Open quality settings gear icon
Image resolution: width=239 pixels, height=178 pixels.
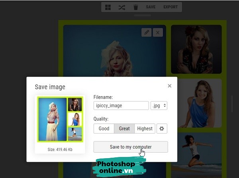162,128
